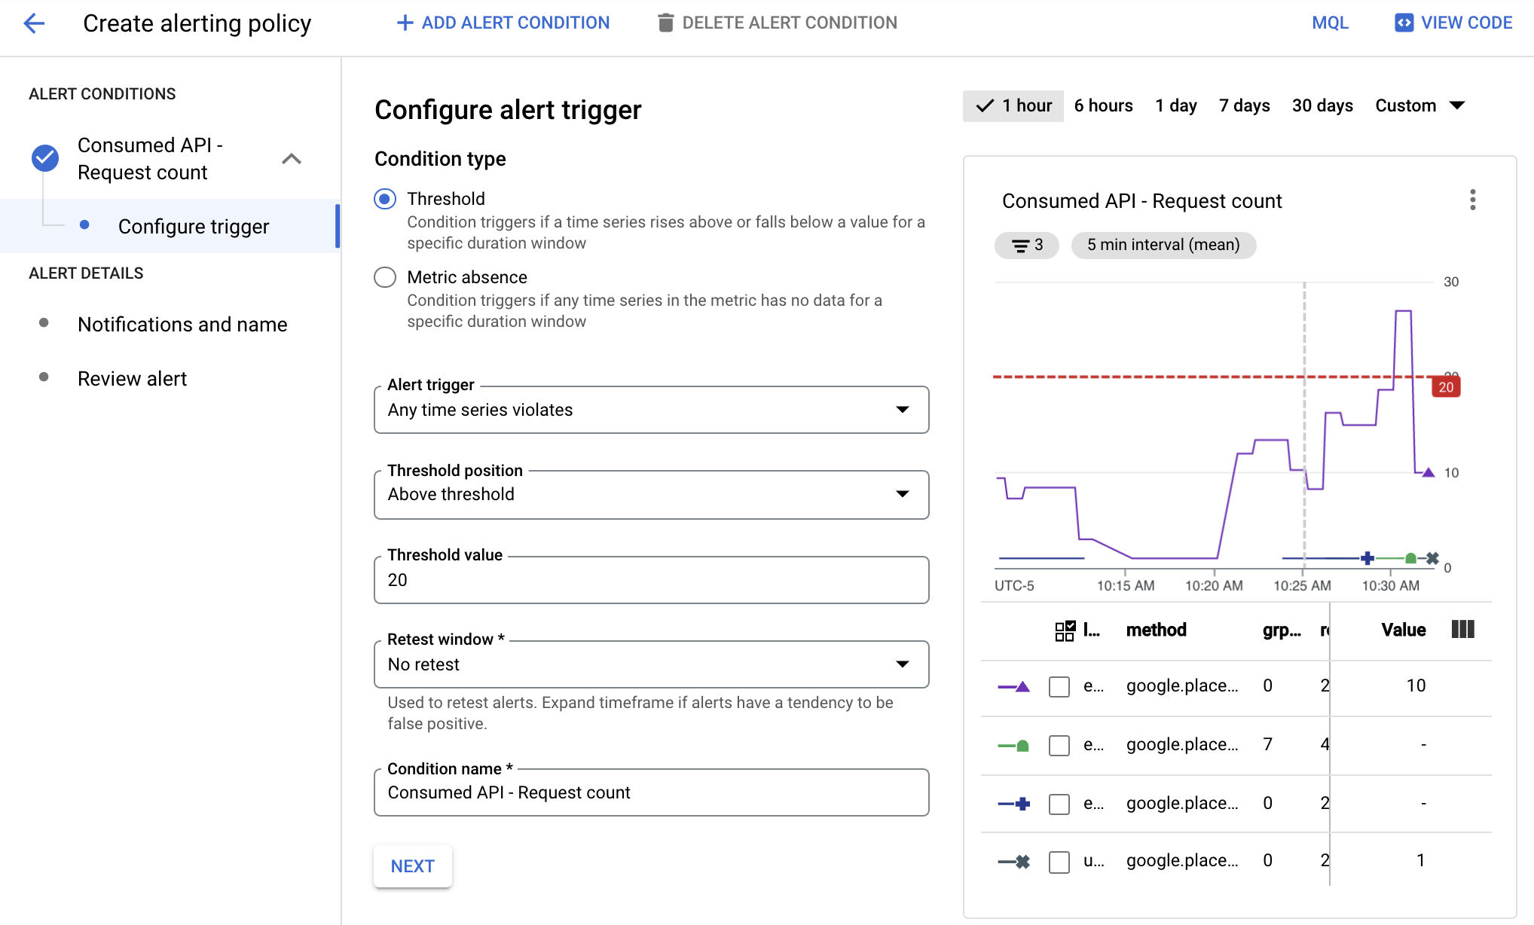Select the Threshold radio button
The height and width of the screenshot is (925, 1534).
tap(386, 198)
